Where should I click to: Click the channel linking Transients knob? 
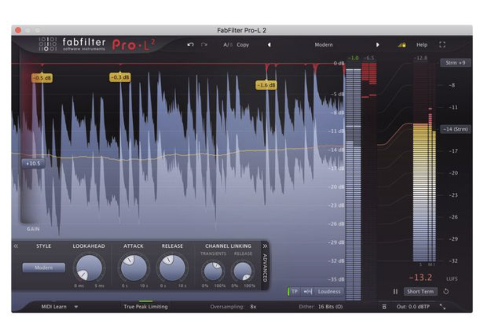[x=213, y=271]
